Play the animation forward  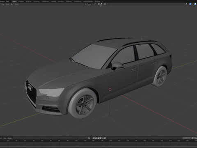(x=101, y=138)
